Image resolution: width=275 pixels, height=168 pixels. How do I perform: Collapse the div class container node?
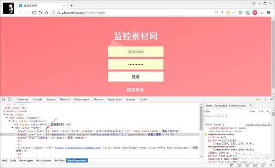point(10,121)
